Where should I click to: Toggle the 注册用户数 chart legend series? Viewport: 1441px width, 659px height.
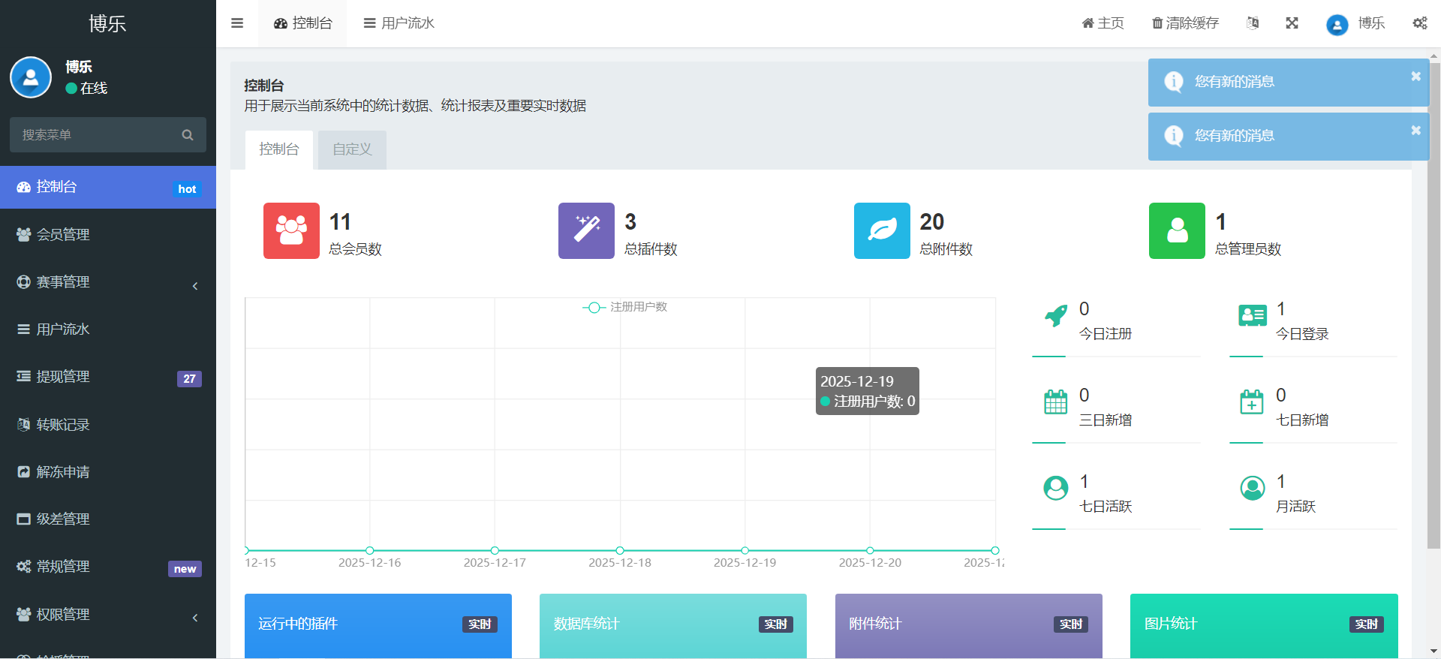pos(624,307)
